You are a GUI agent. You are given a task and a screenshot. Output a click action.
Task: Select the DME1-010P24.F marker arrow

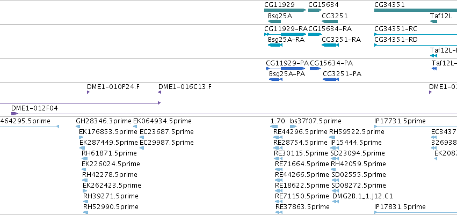88,92
